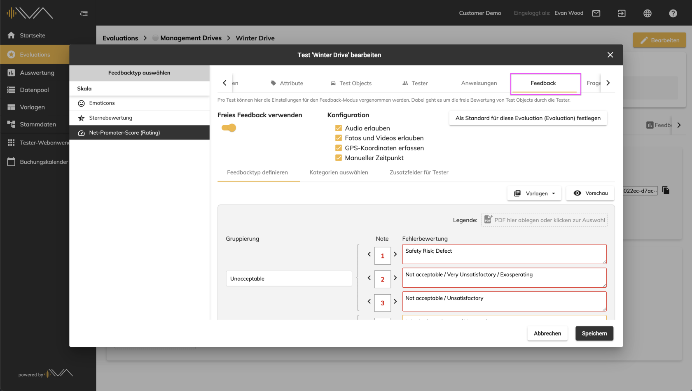Viewport: 692px width, 391px height.
Task: Select the Skala feedback type
Action: pos(139,88)
